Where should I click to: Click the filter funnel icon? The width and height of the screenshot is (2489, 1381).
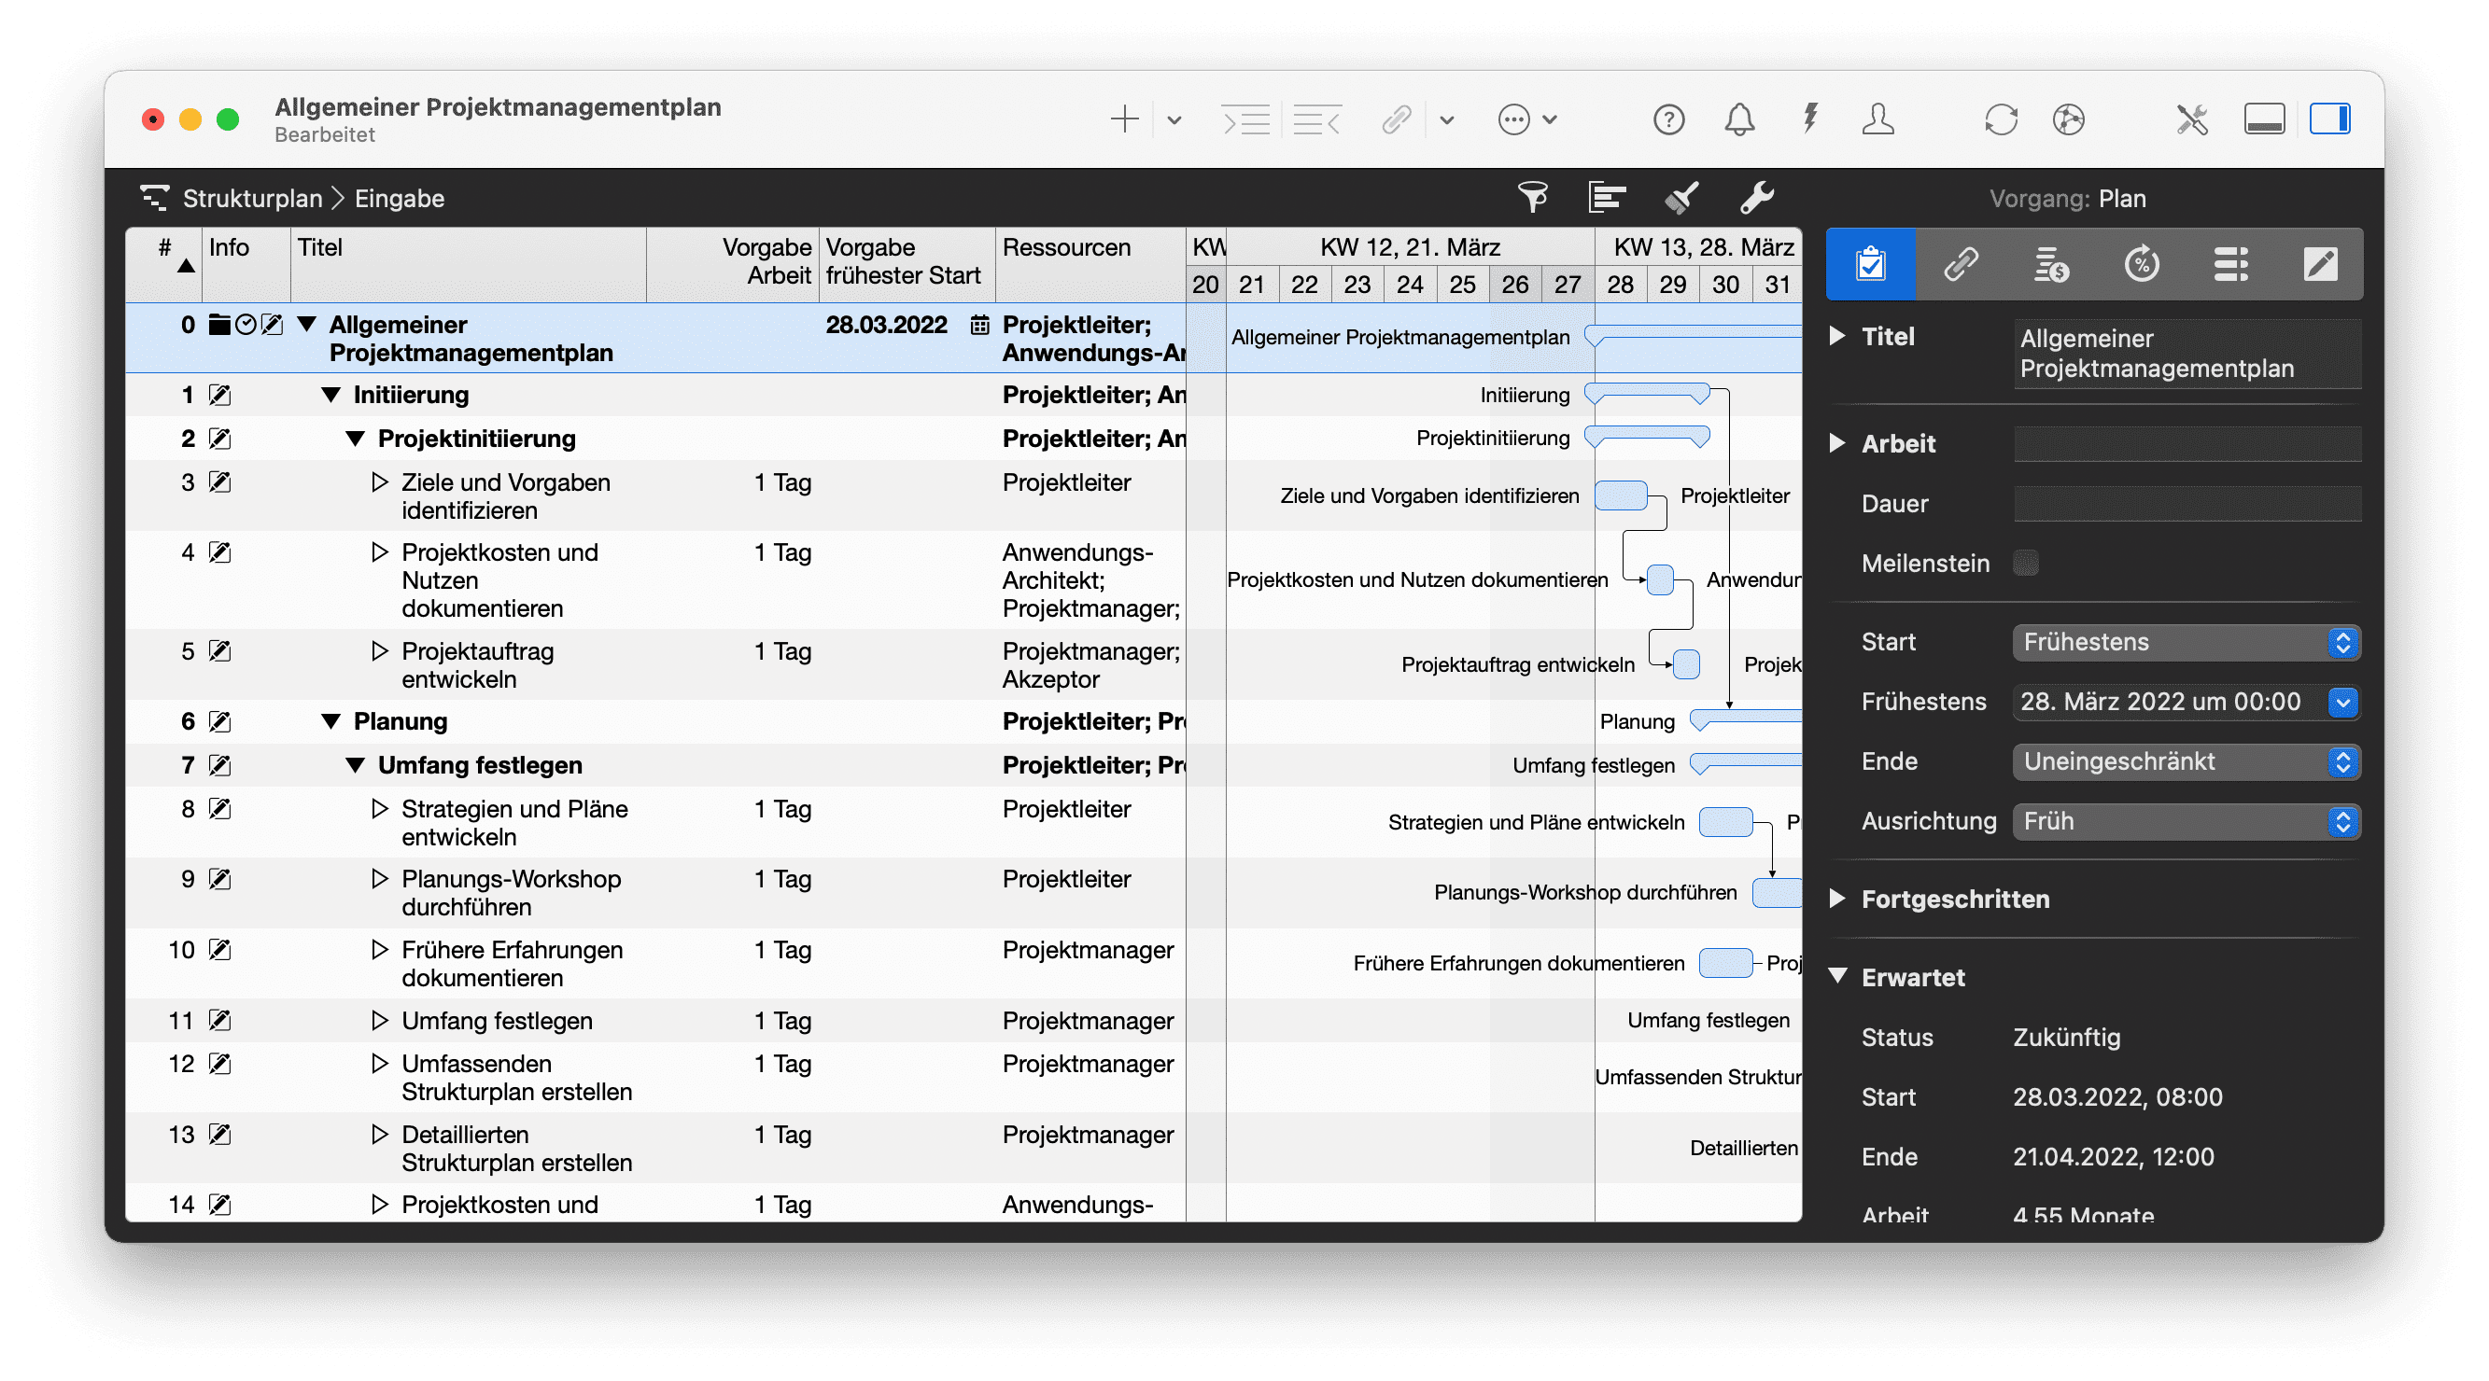point(1532,197)
